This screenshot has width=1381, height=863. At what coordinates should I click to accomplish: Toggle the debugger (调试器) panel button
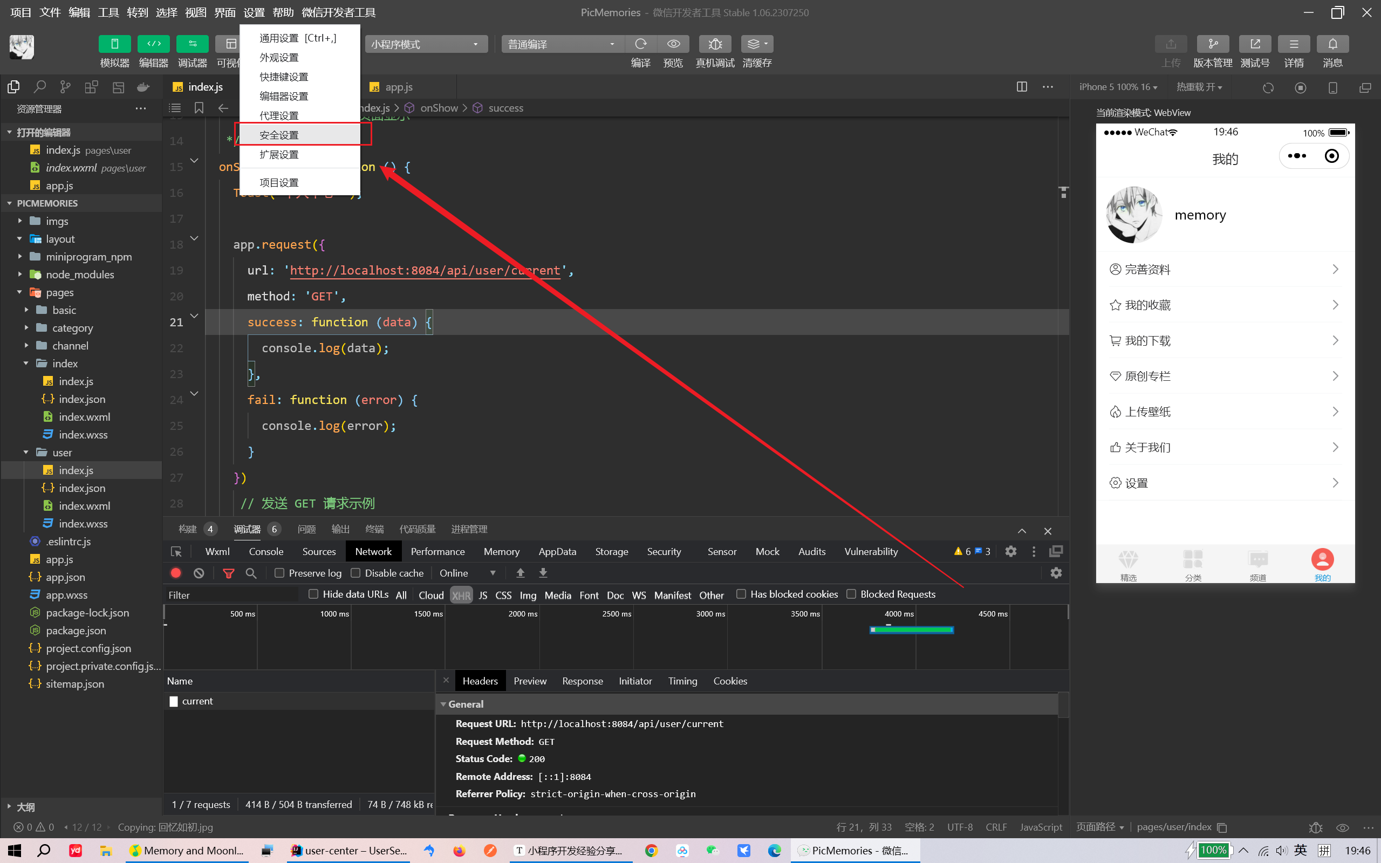[192, 44]
